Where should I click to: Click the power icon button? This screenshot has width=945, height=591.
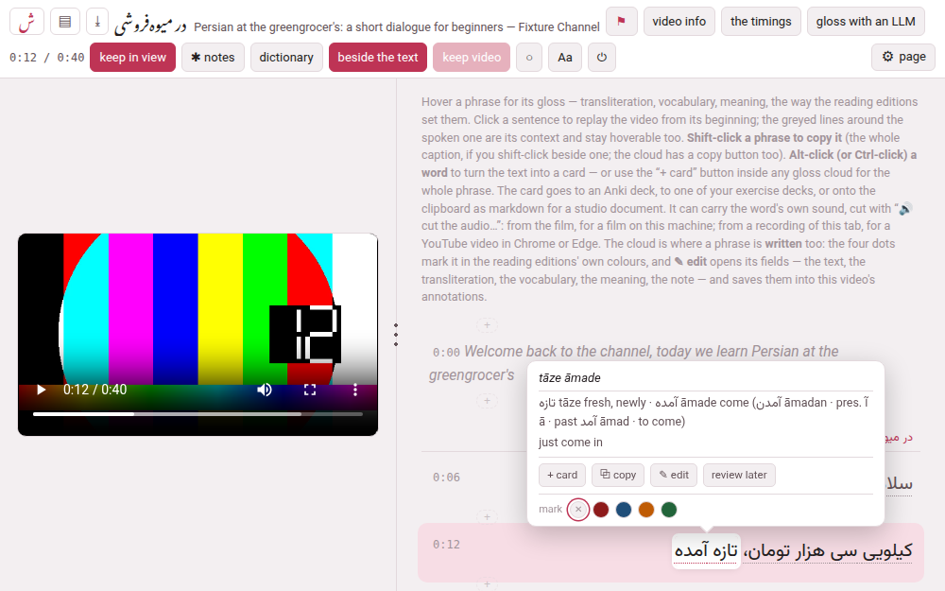[601, 58]
